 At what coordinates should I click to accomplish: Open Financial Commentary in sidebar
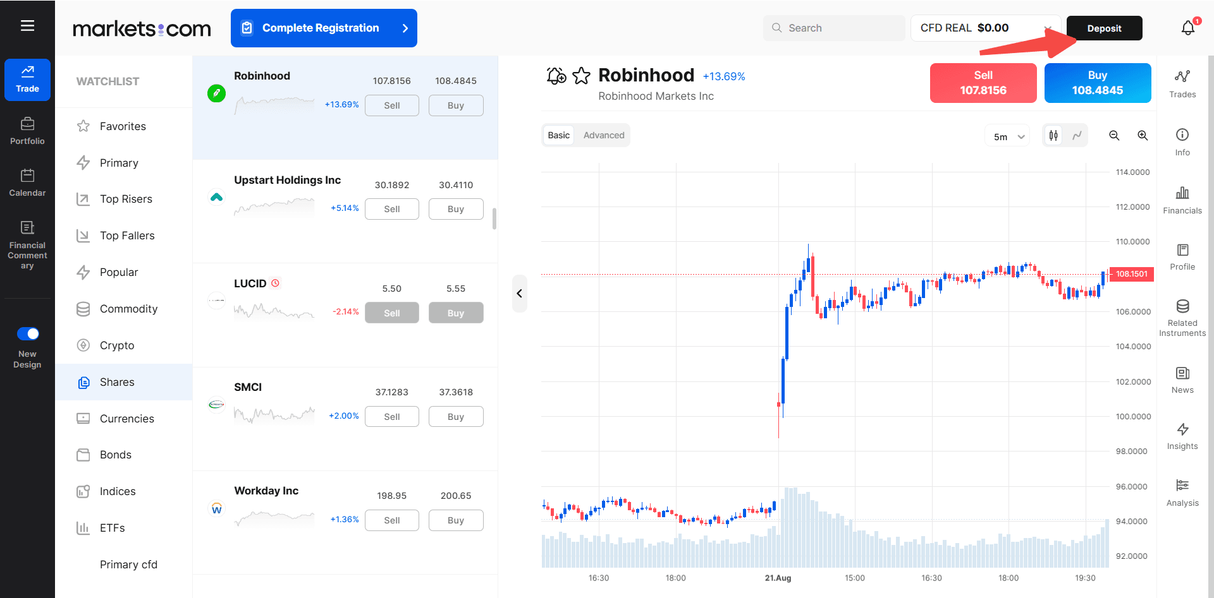click(27, 245)
